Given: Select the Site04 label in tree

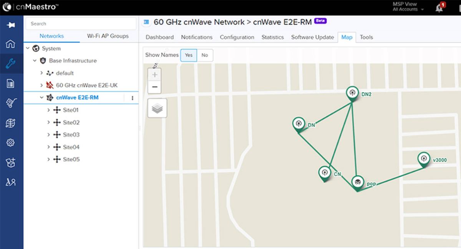Looking at the screenshot, I should tap(71, 147).
